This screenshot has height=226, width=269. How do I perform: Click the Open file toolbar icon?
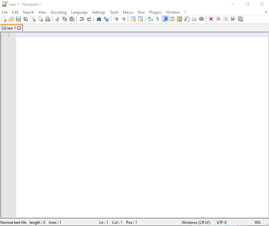click(x=11, y=19)
